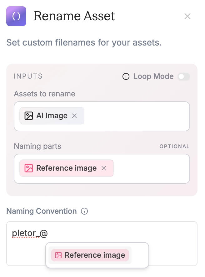Image resolution: width=205 pixels, height=277 pixels.
Task: Click the pink icon on Reference image chip
Action: click(x=29, y=168)
